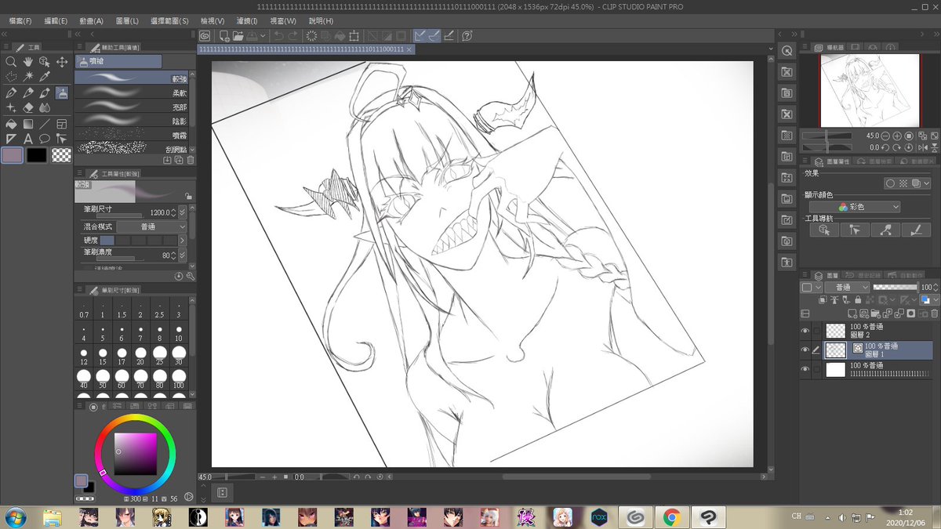Toggle snap to special ruler

[x=434, y=35]
